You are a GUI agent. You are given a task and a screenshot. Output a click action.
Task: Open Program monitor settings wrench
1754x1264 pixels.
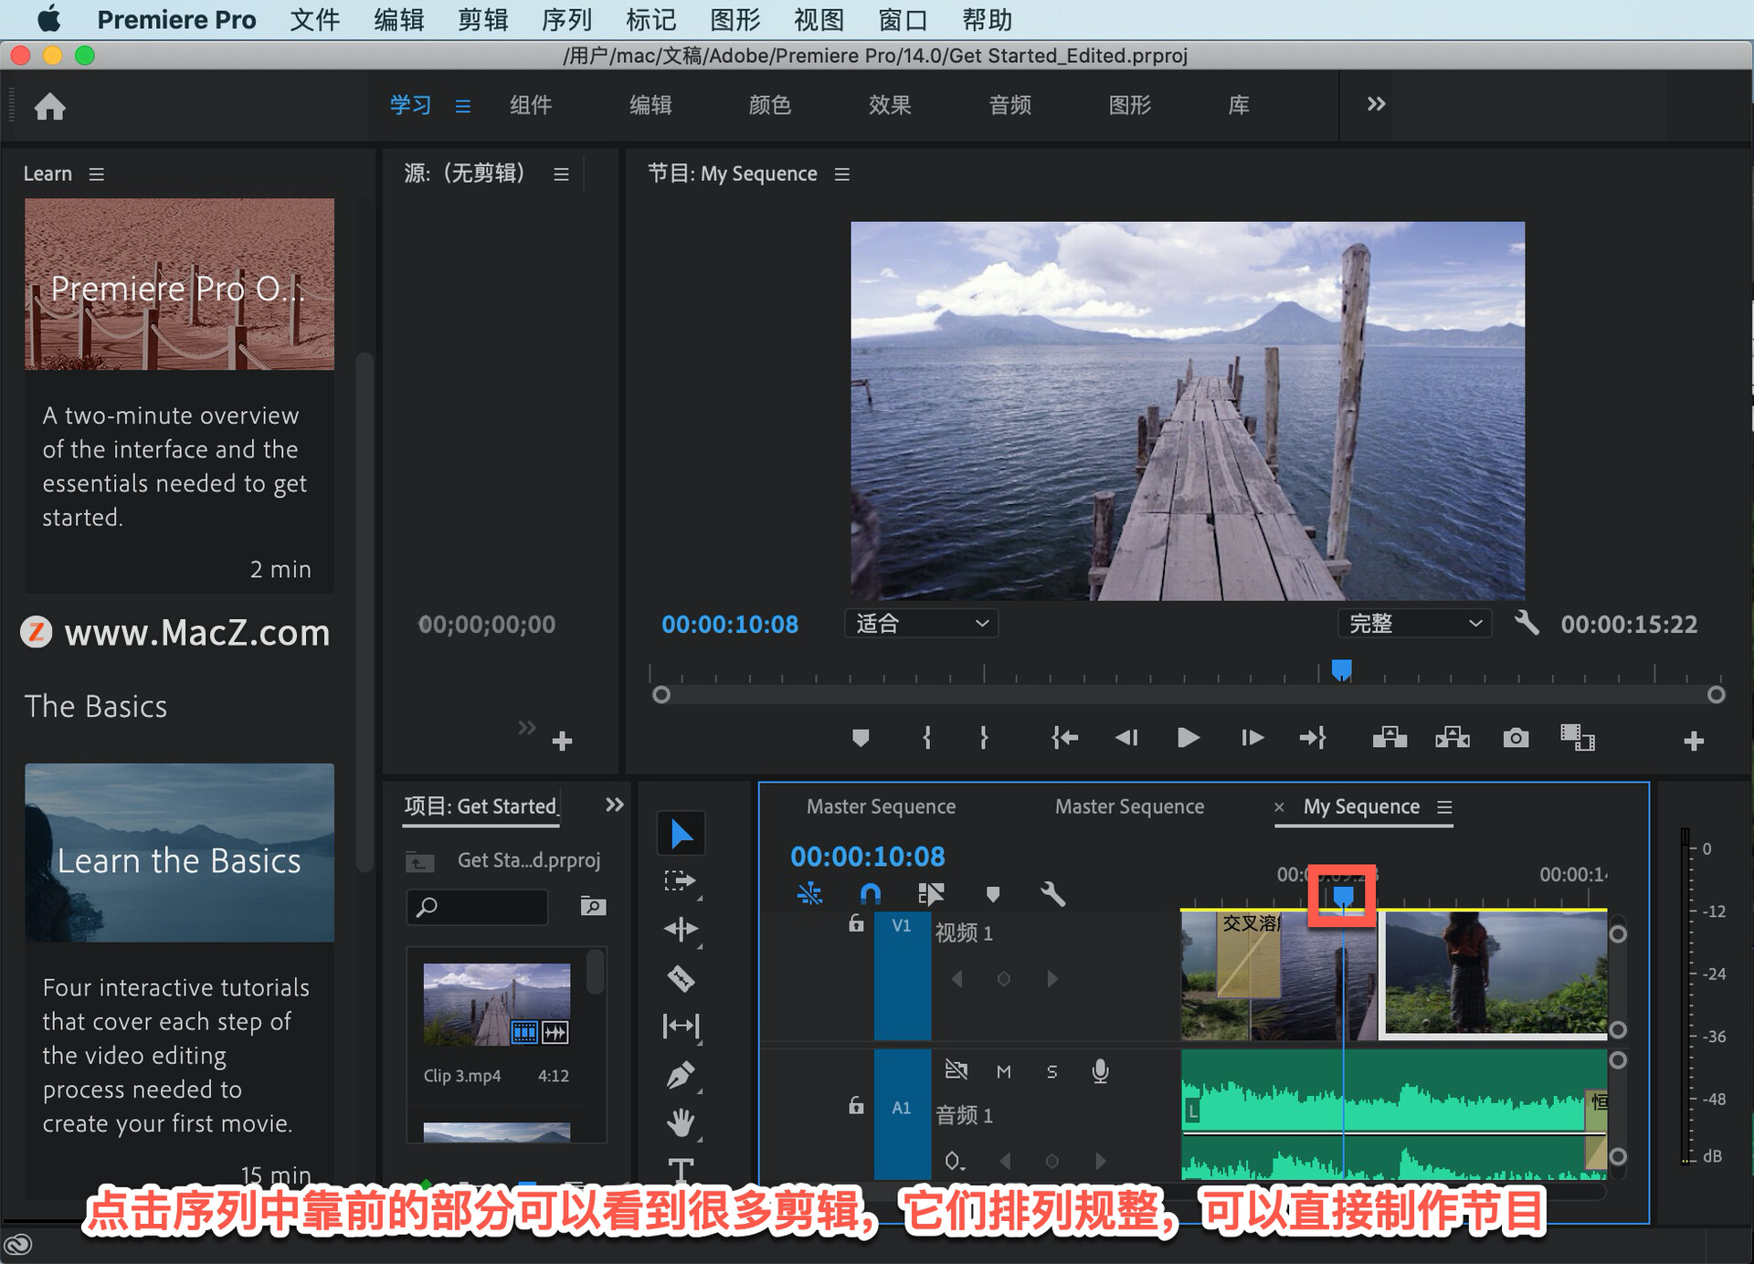click(x=1527, y=624)
